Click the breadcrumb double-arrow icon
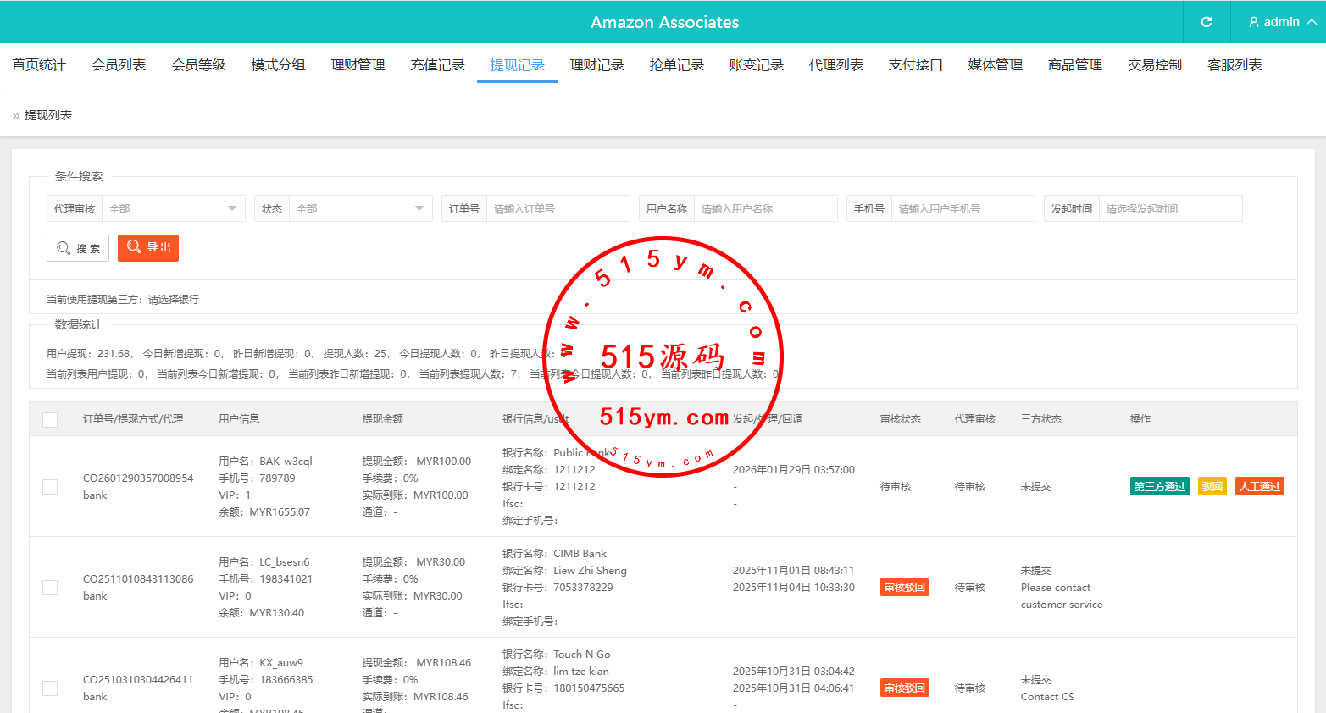This screenshot has height=713, width=1326. pos(15,116)
